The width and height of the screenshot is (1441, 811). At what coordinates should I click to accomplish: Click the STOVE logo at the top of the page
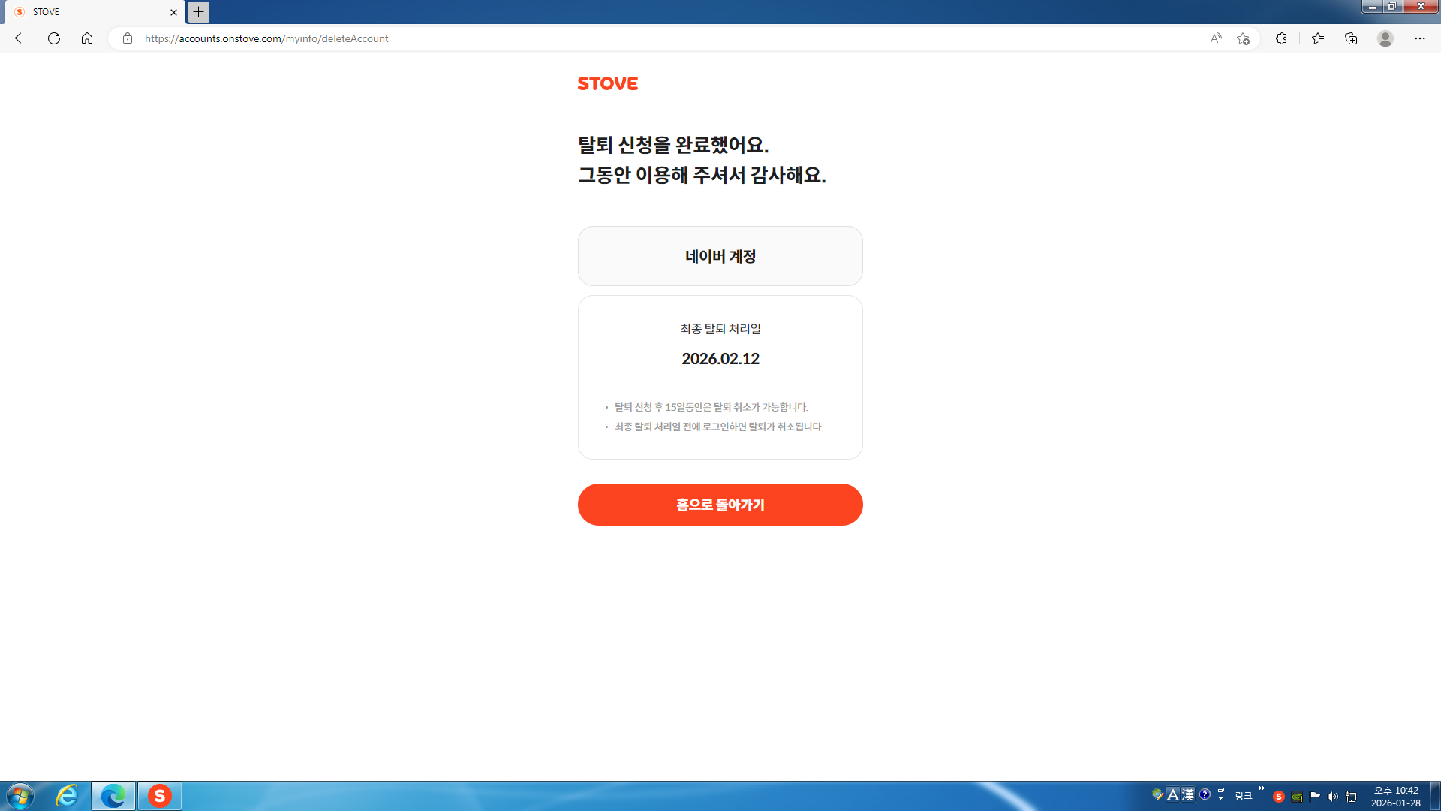coord(607,83)
